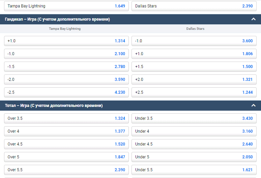Image resolution: width=261 pixels, height=178 pixels.
Task: Bet on Tampa Bay Lightning at 1.649
Action: (66, 6)
